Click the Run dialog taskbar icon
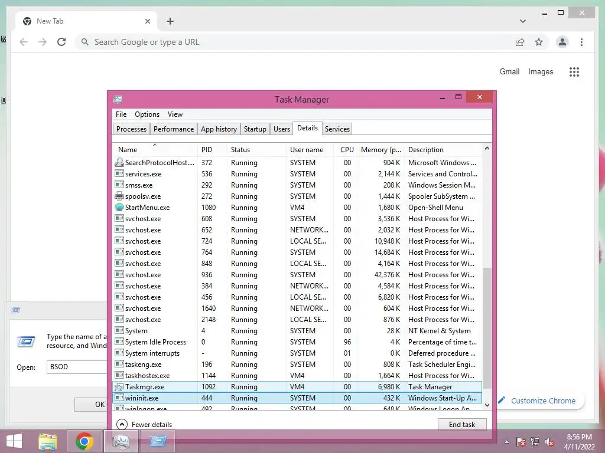This screenshot has width=605, height=453. point(158,441)
